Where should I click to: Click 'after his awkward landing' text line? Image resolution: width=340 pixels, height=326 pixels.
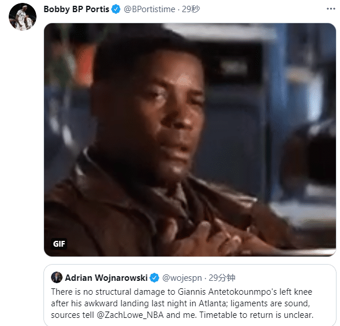click(180, 303)
